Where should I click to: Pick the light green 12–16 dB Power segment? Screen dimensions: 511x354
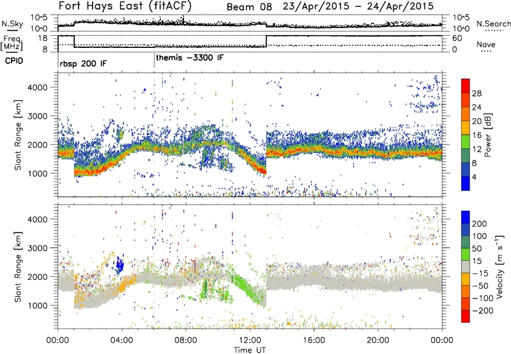(466, 141)
